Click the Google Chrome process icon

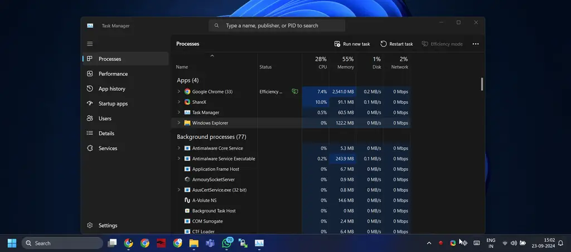pyautogui.click(x=187, y=92)
